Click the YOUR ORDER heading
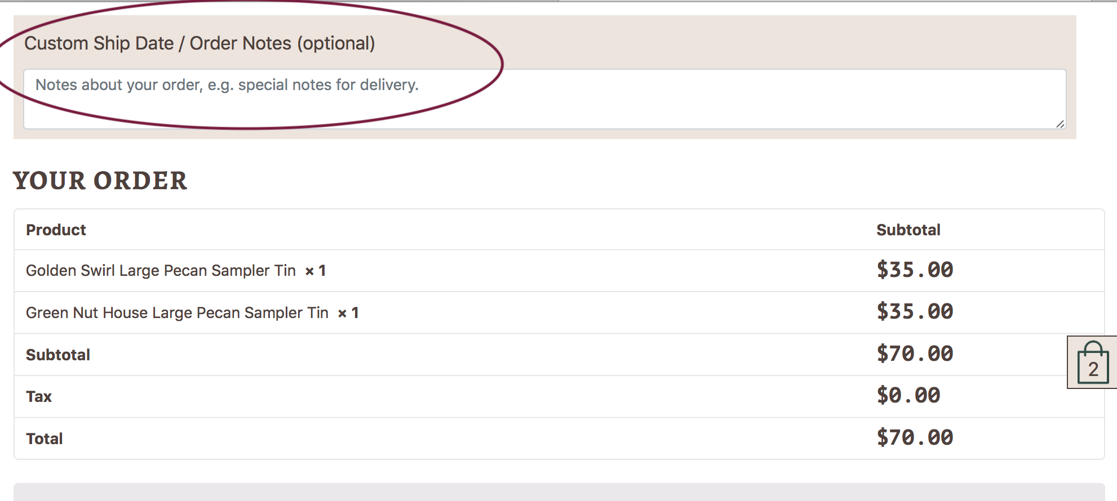Image resolution: width=1117 pixels, height=501 pixels. pyautogui.click(x=100, y=181)
